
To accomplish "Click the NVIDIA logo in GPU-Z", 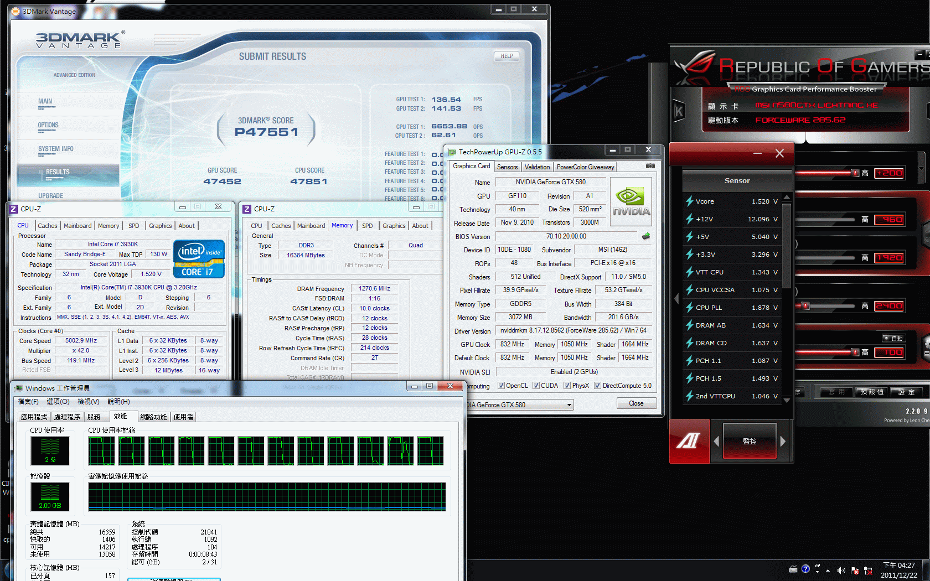I will pos(631,201).
